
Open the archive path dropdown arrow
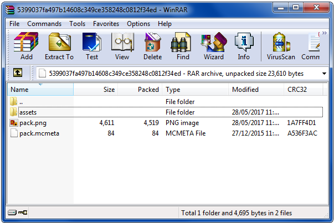(x=324, y=74)
